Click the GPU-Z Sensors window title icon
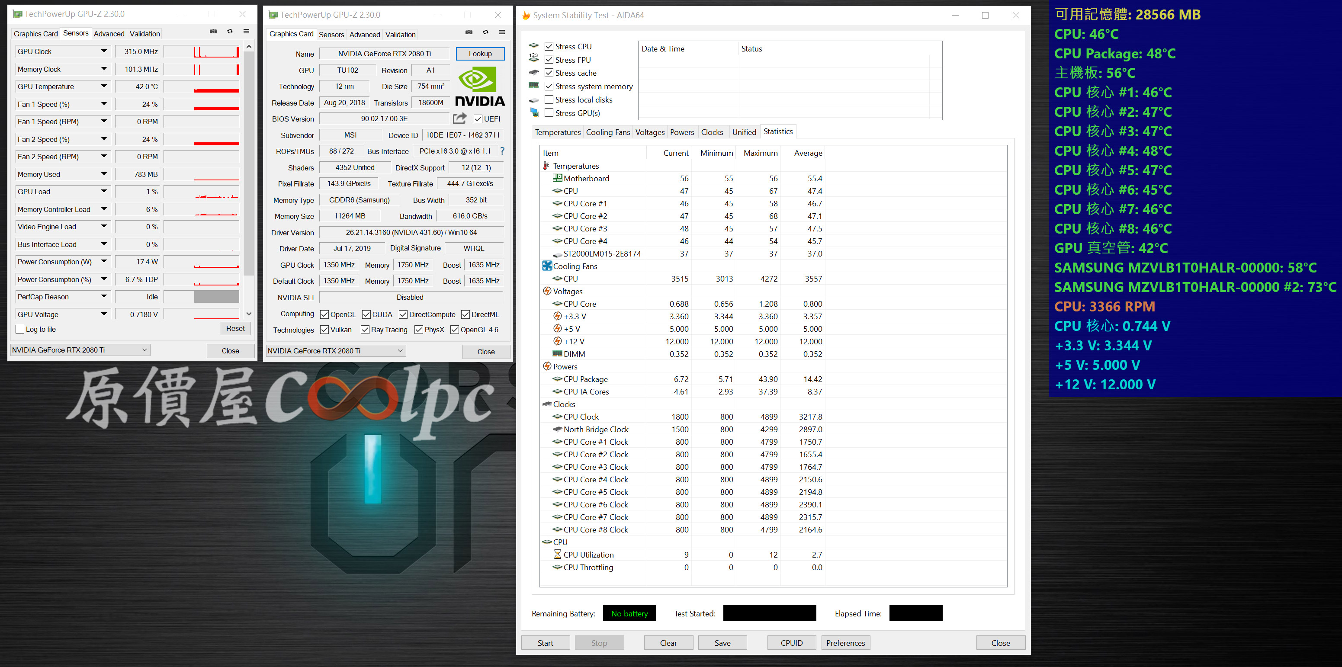 click(x=17, y=14)
